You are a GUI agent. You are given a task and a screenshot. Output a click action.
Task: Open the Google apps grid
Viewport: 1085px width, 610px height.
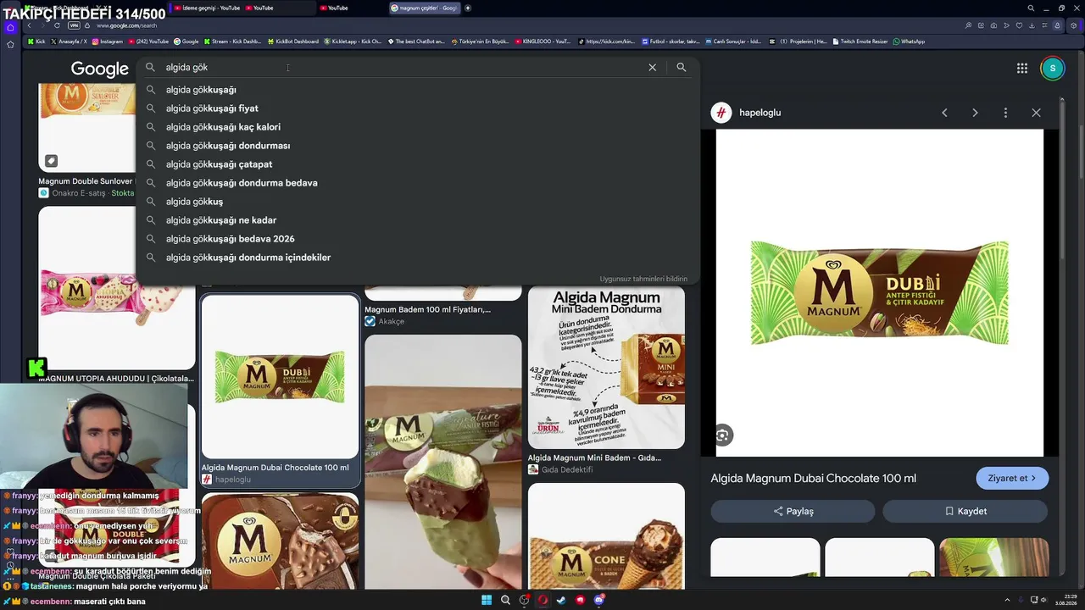pos(1022,69)
